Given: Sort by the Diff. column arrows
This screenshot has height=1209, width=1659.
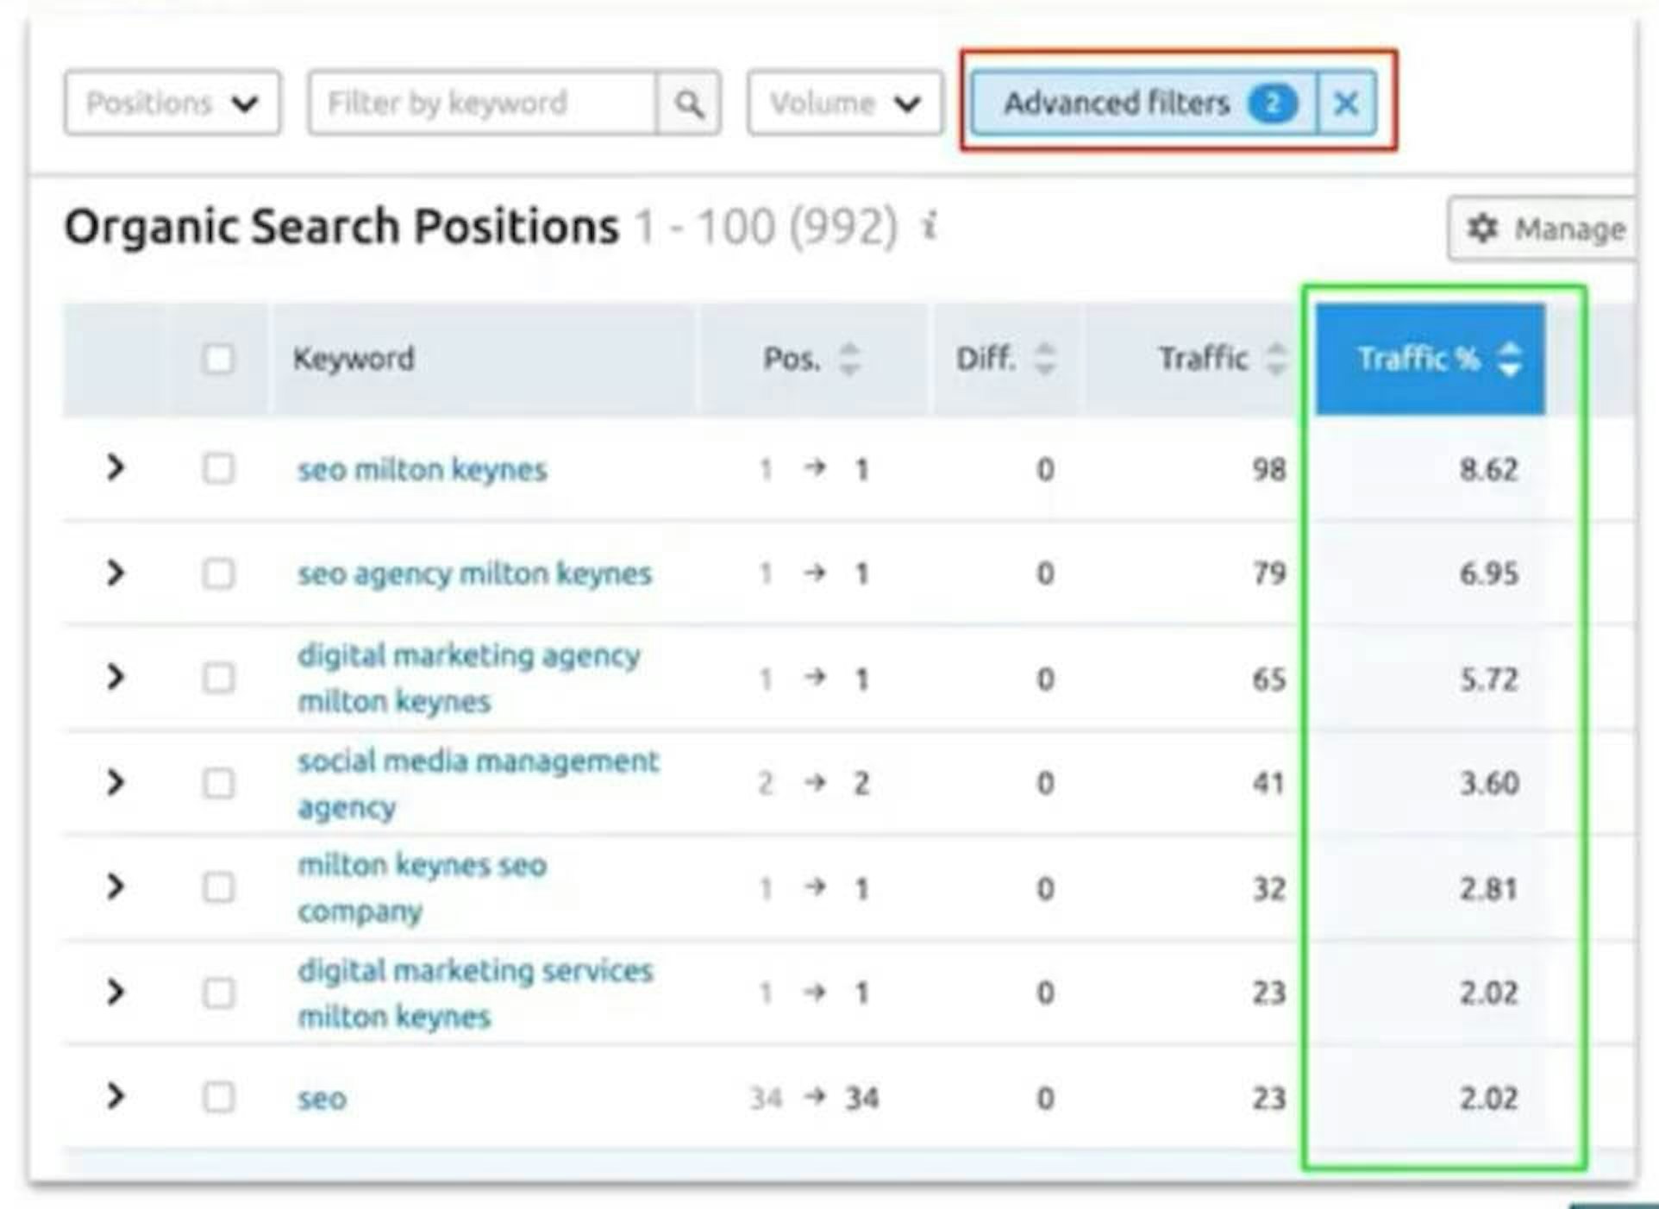Looking at the screenshot, I should (1044, 359).
